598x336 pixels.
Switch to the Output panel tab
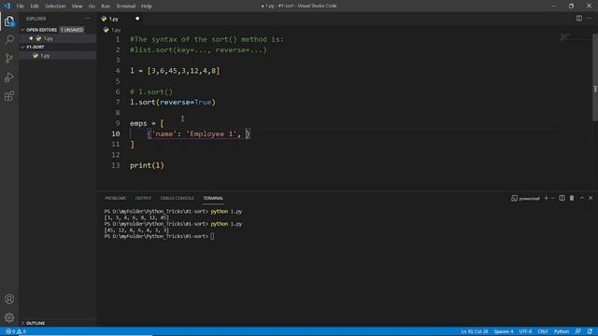tap(143, 198)
